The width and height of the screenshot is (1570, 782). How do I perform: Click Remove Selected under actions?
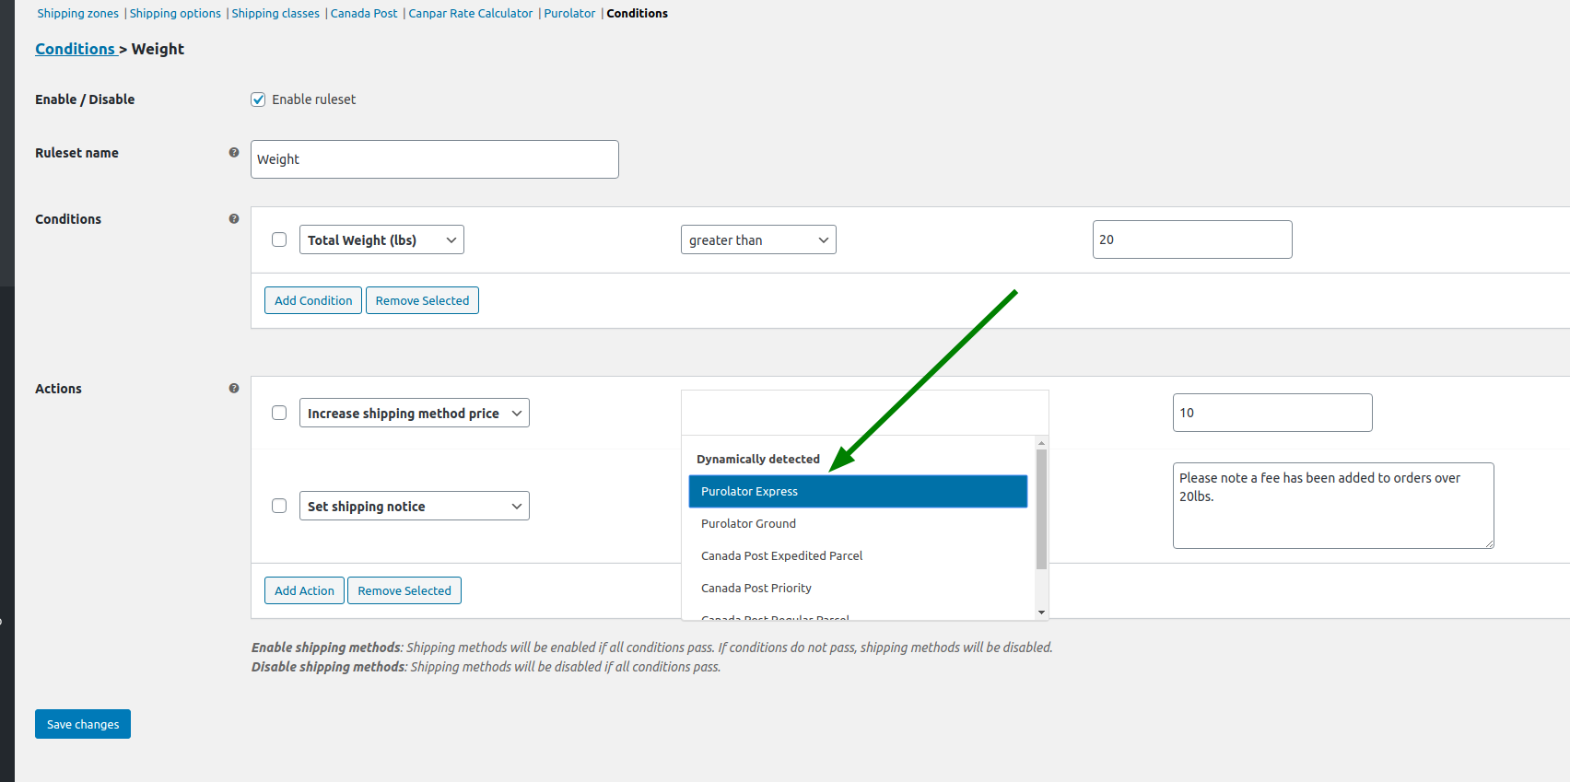coord(404,590)
